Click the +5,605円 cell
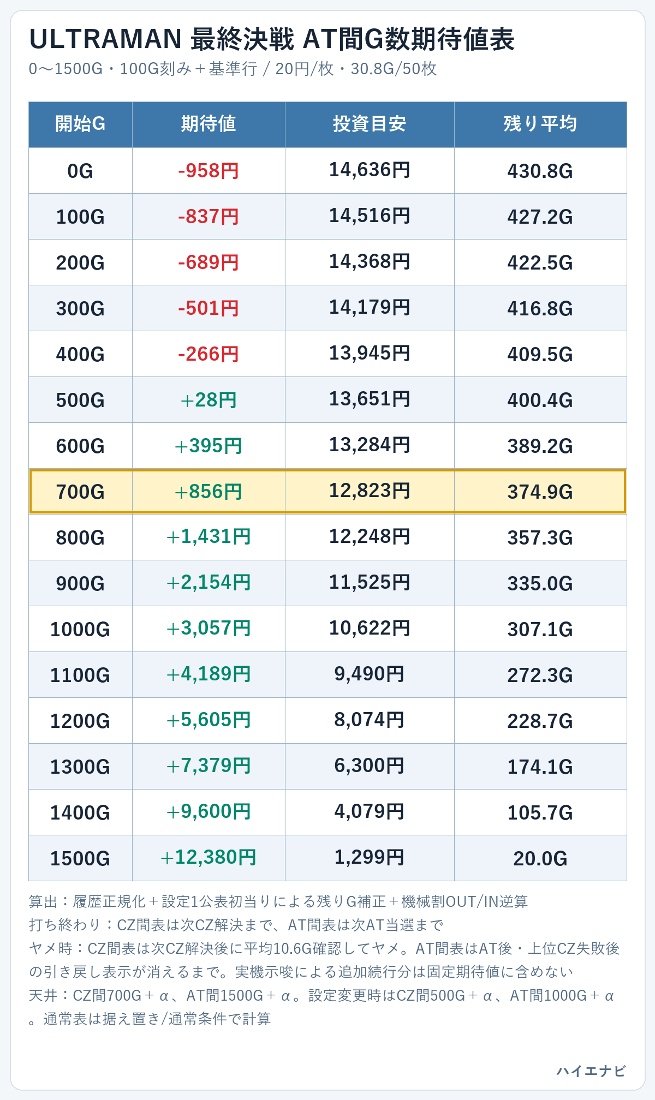The image size is (655, 1100). click(209, 721)
